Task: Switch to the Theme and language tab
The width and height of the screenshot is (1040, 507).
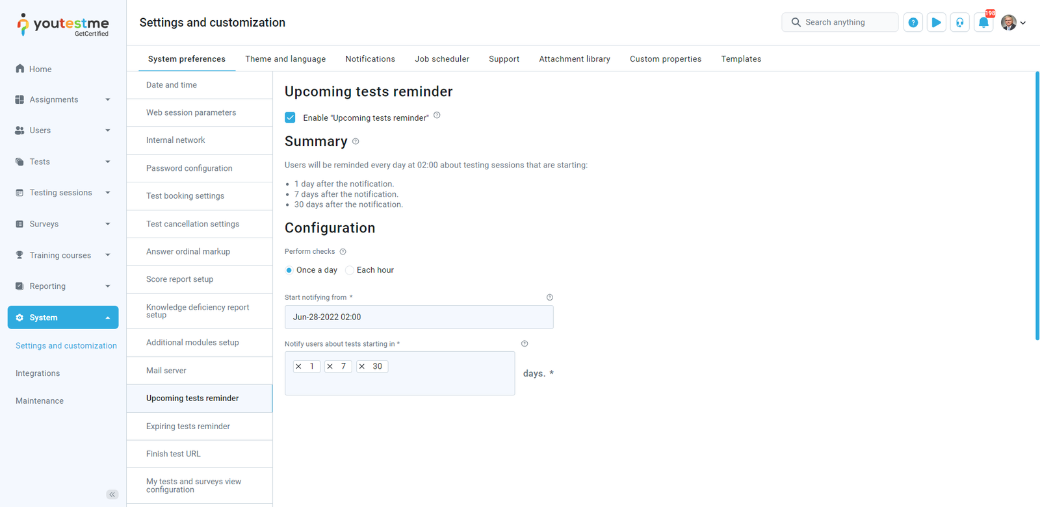Action: click(285, 59)
